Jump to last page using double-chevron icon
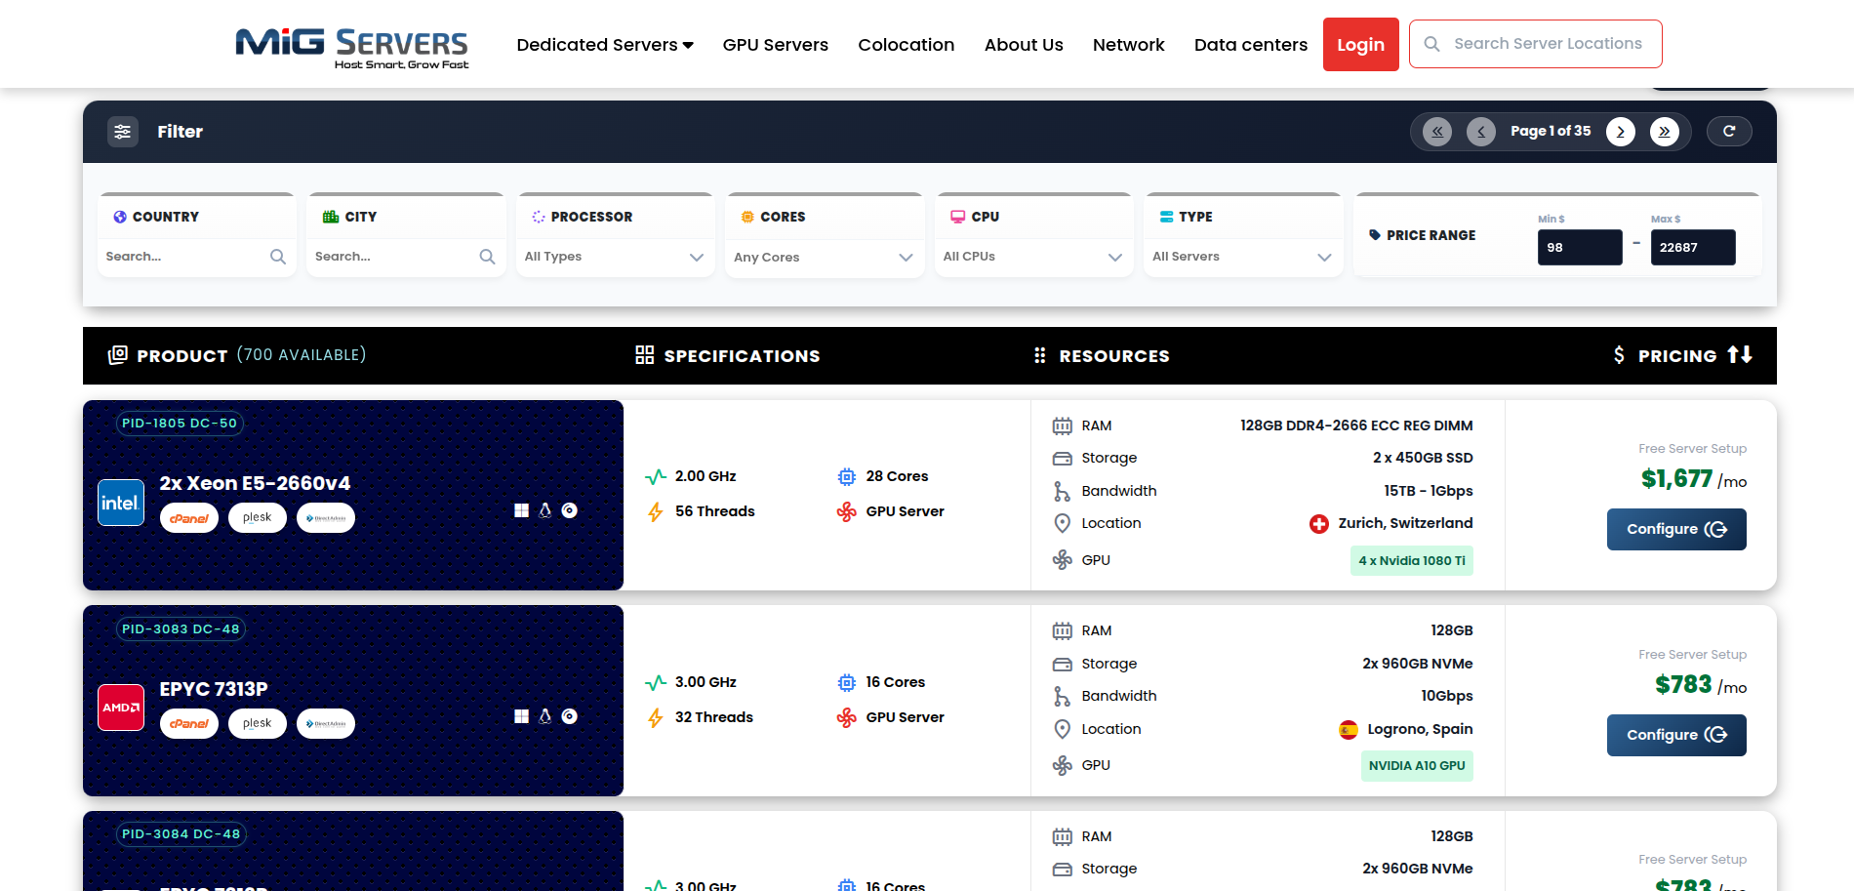Image resolution: width=1854 pixels, height=891 pixels. point(1665,131)
